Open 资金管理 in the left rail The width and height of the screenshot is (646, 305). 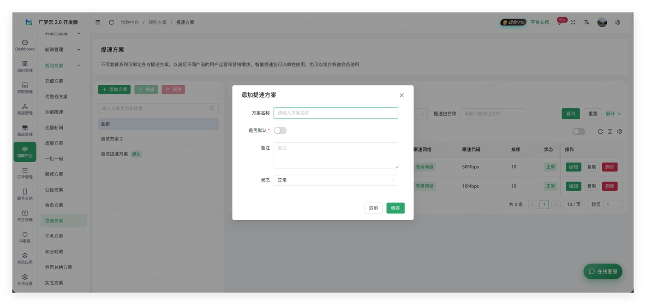pyautogui.click(x=25, y=216)
